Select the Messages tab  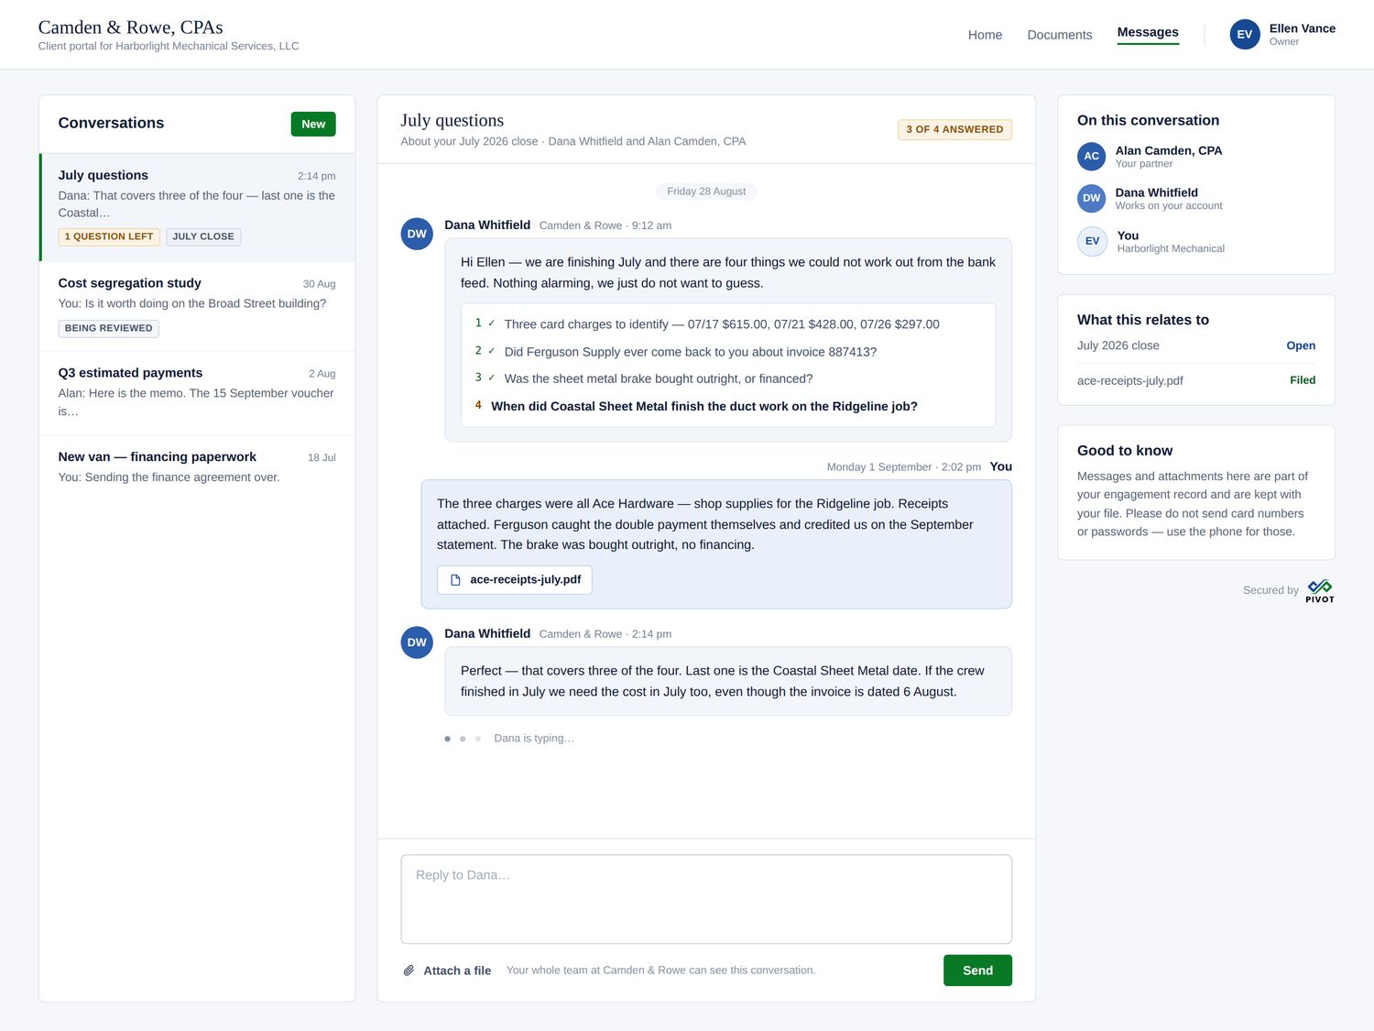1148,33
